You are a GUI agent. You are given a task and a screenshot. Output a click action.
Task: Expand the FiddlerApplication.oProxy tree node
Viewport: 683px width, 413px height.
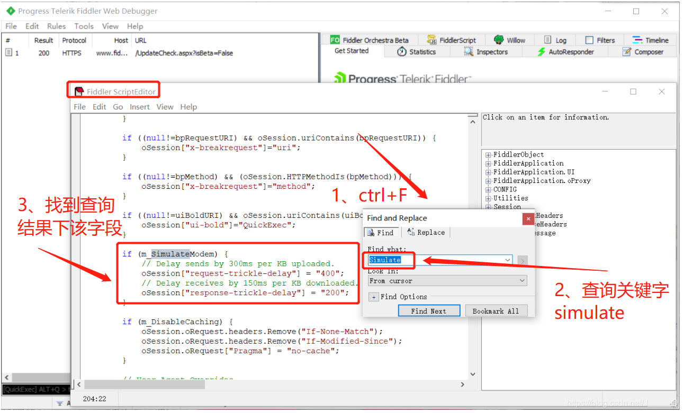click(x=488, y=181)
